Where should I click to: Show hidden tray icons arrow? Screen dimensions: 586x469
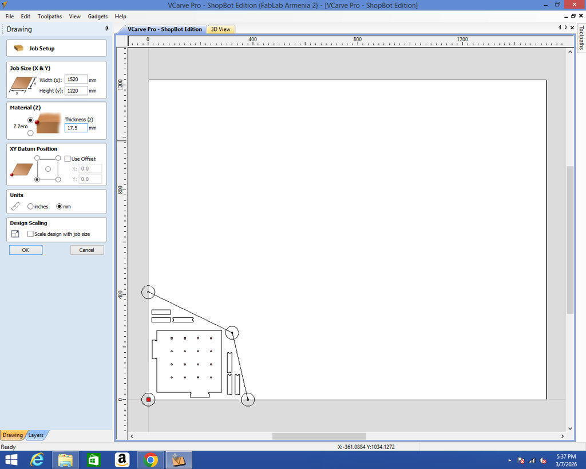[509, 460]
